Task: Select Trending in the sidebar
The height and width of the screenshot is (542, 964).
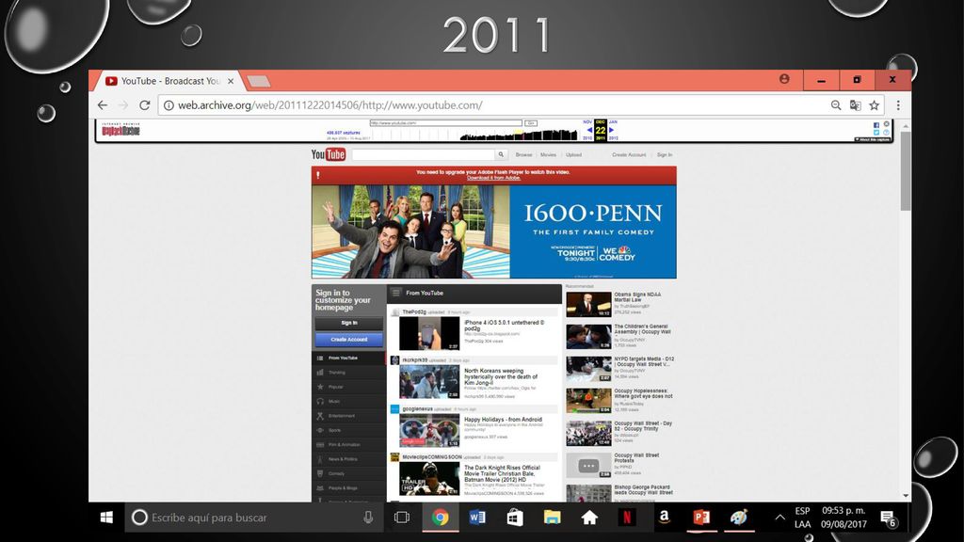Action: point(348,373)
